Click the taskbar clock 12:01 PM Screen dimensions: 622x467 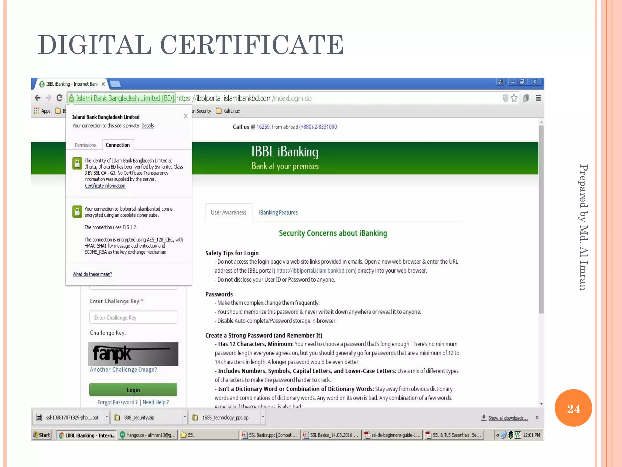tap(531, 435)
